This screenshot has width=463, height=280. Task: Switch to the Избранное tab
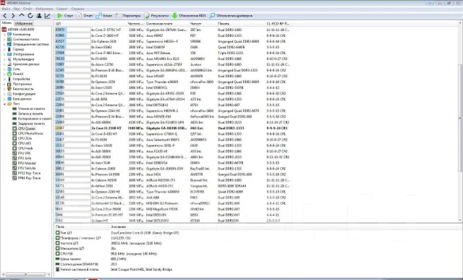point(24,23)
